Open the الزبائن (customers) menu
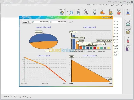Screen dimensions: 134x100 tap(107, 5)
